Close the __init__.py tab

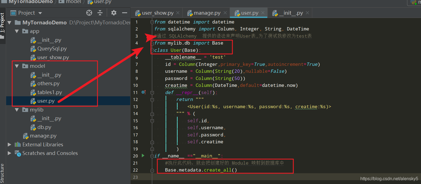(307, 13)
